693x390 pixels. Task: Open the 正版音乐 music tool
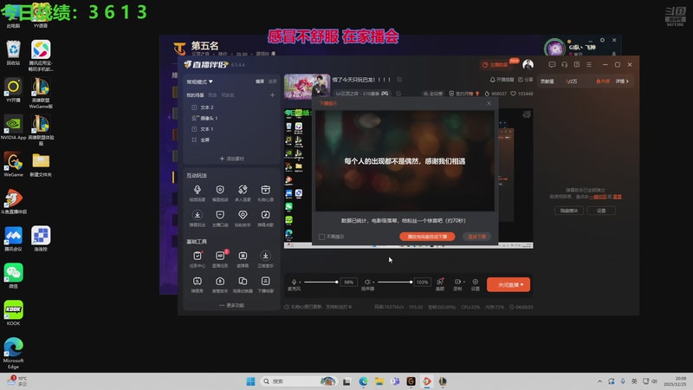(x=265, y=259)
